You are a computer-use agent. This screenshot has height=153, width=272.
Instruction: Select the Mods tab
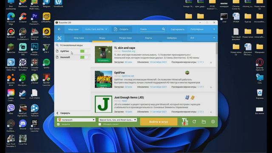pos(102,38)
